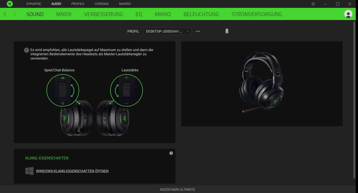
Task: Minimize the Razer Synapse window
Action: (x=325, y=4)
